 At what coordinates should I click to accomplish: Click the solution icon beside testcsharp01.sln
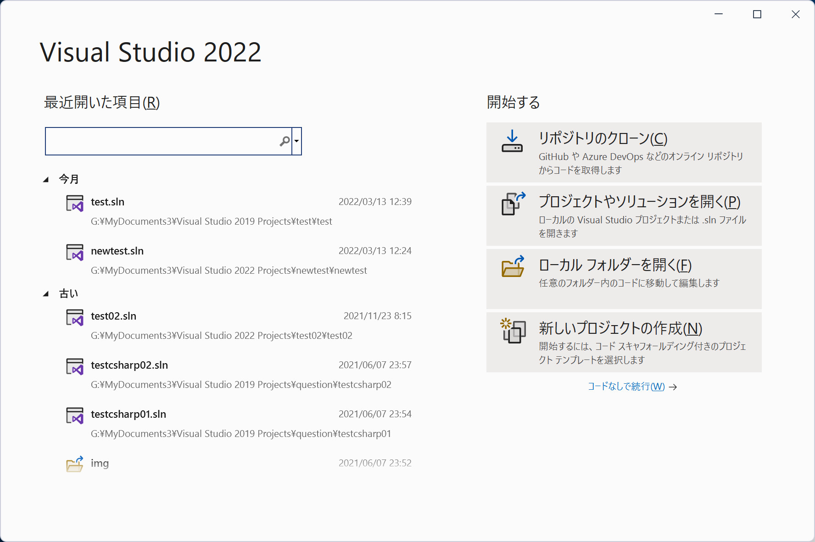[x=75, y=415]
